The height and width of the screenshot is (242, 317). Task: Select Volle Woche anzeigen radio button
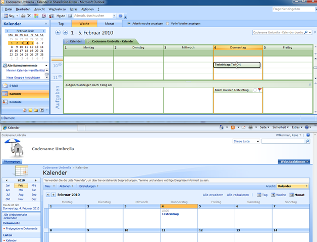pyautogui.click(x=168, y=23)
